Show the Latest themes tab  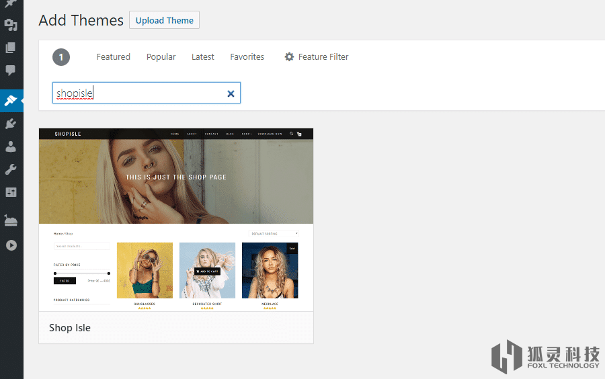(x=202, y=57)
